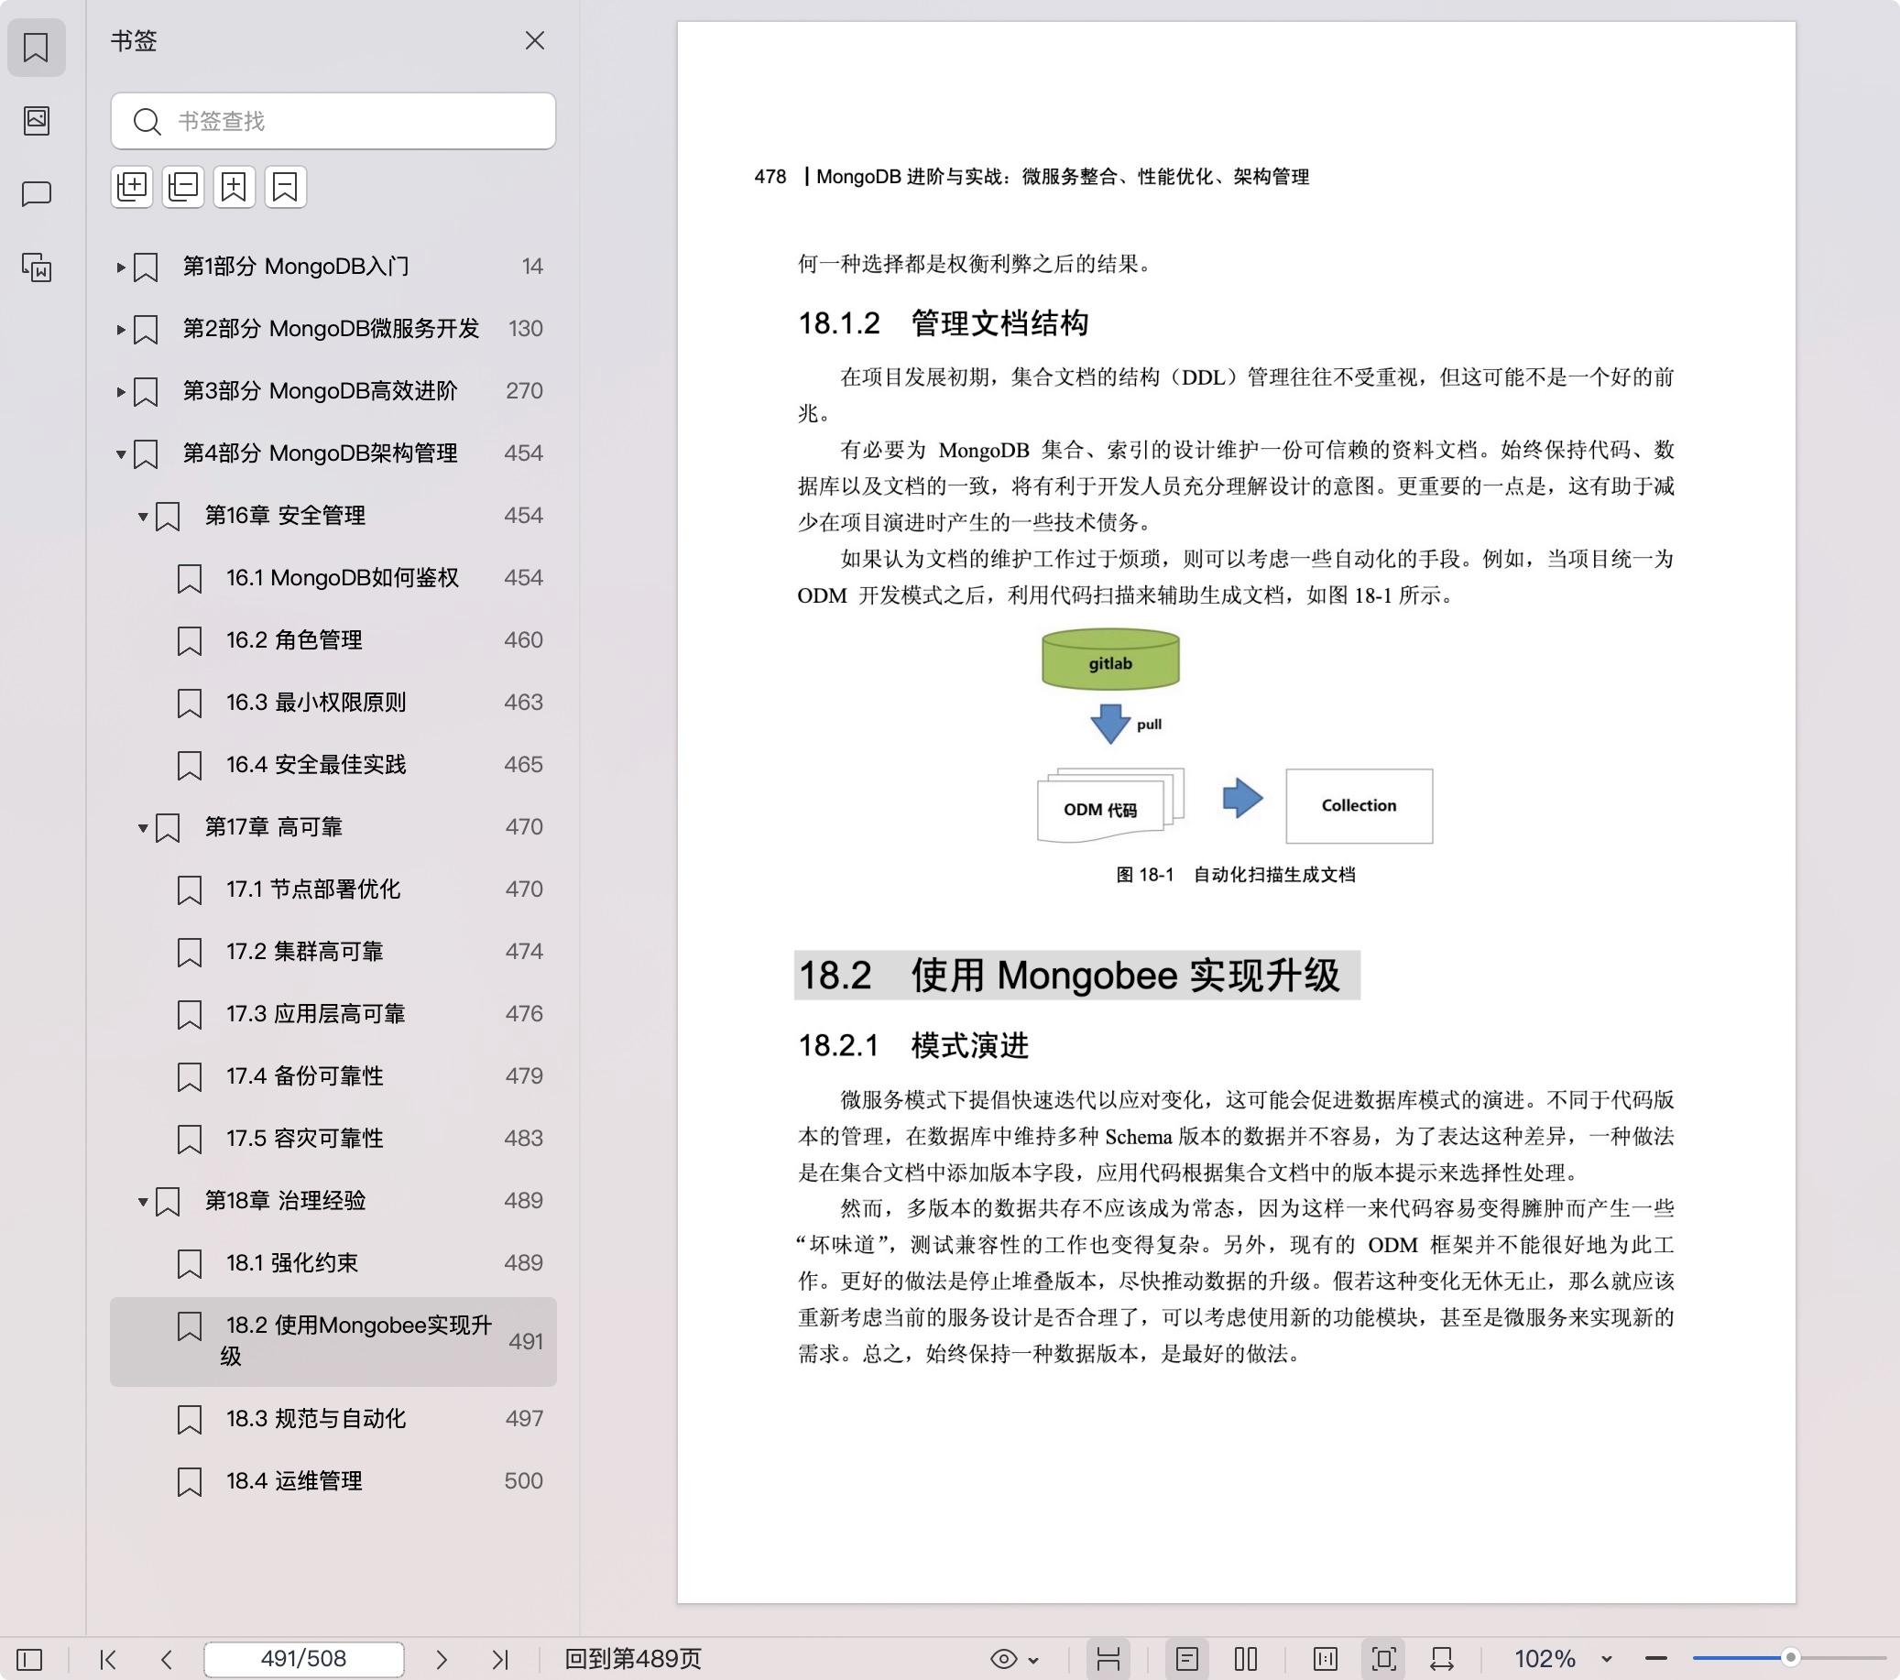Collapse 第17章 高可靠 chapter
The height and width of the screenshot is (1680, 1900).
pyautogui.click(x=143, y=827)
